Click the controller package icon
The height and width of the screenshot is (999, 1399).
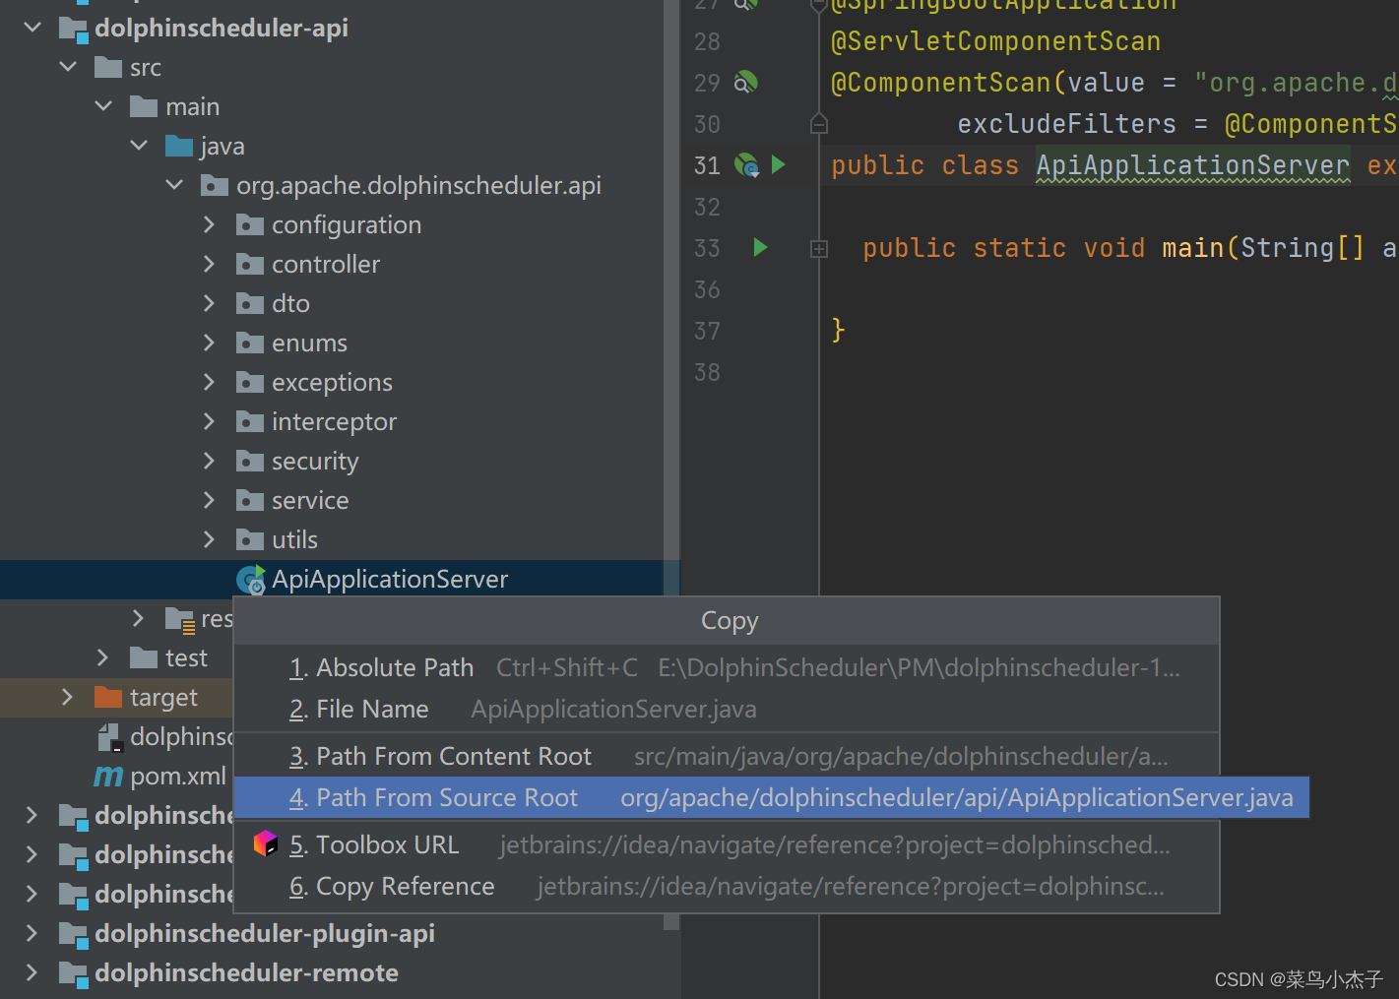pos(249,264)
